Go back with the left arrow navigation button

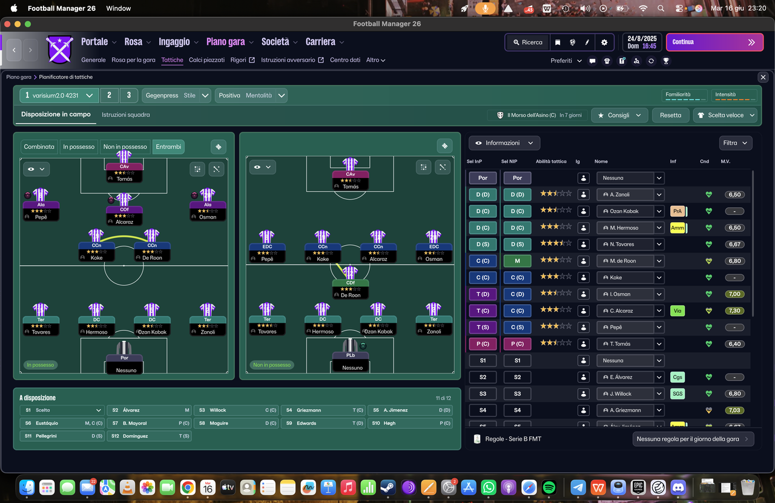(x=14, y=50)
